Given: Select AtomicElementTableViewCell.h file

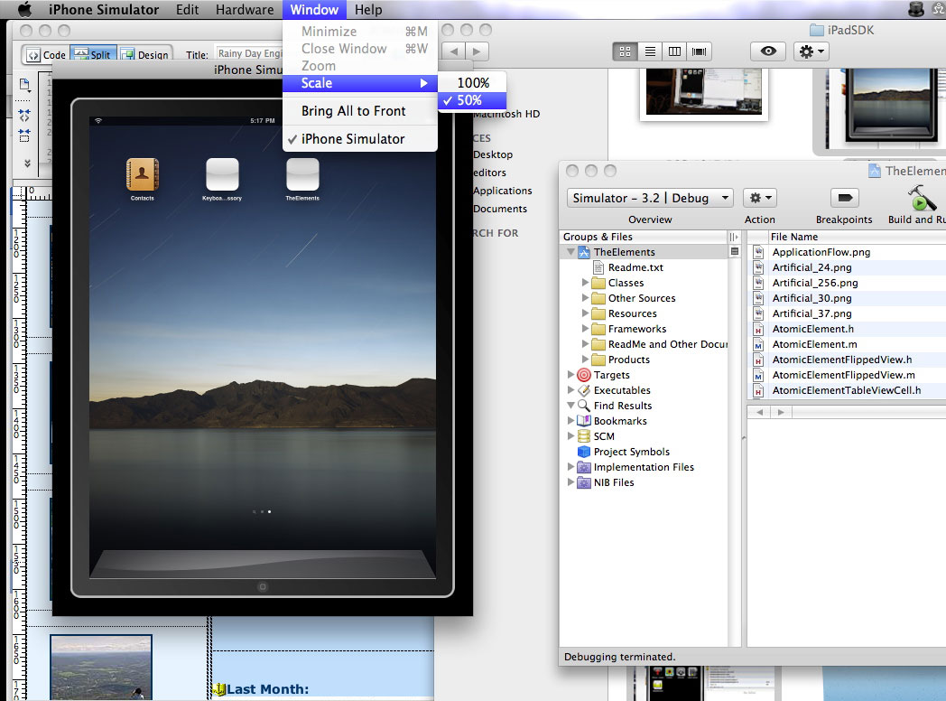Looking at the screenshot, I should coord(847,390).
